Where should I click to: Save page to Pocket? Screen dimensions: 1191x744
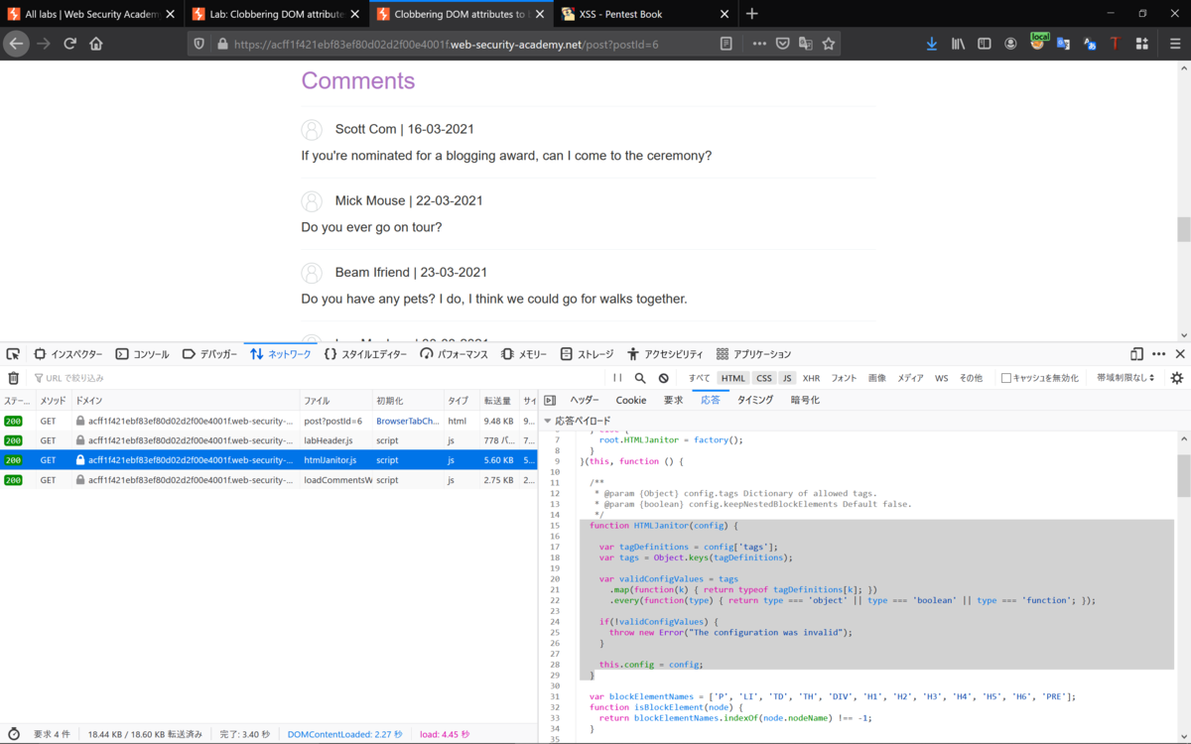tap(783, 44)
